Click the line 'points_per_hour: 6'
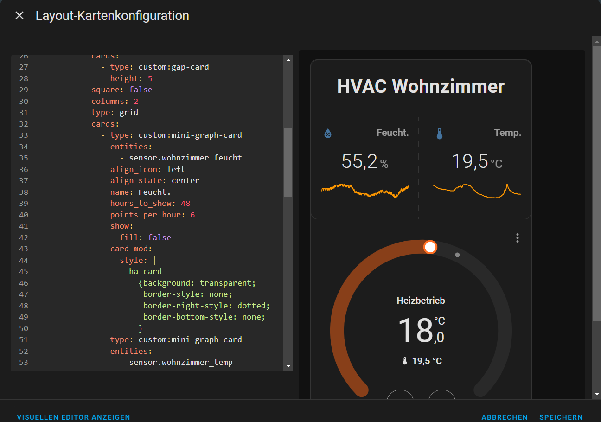 click(153, 215)
